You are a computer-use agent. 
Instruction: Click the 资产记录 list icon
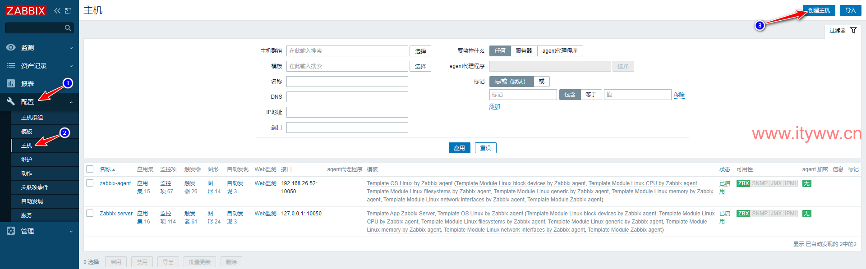click(11, 65)
